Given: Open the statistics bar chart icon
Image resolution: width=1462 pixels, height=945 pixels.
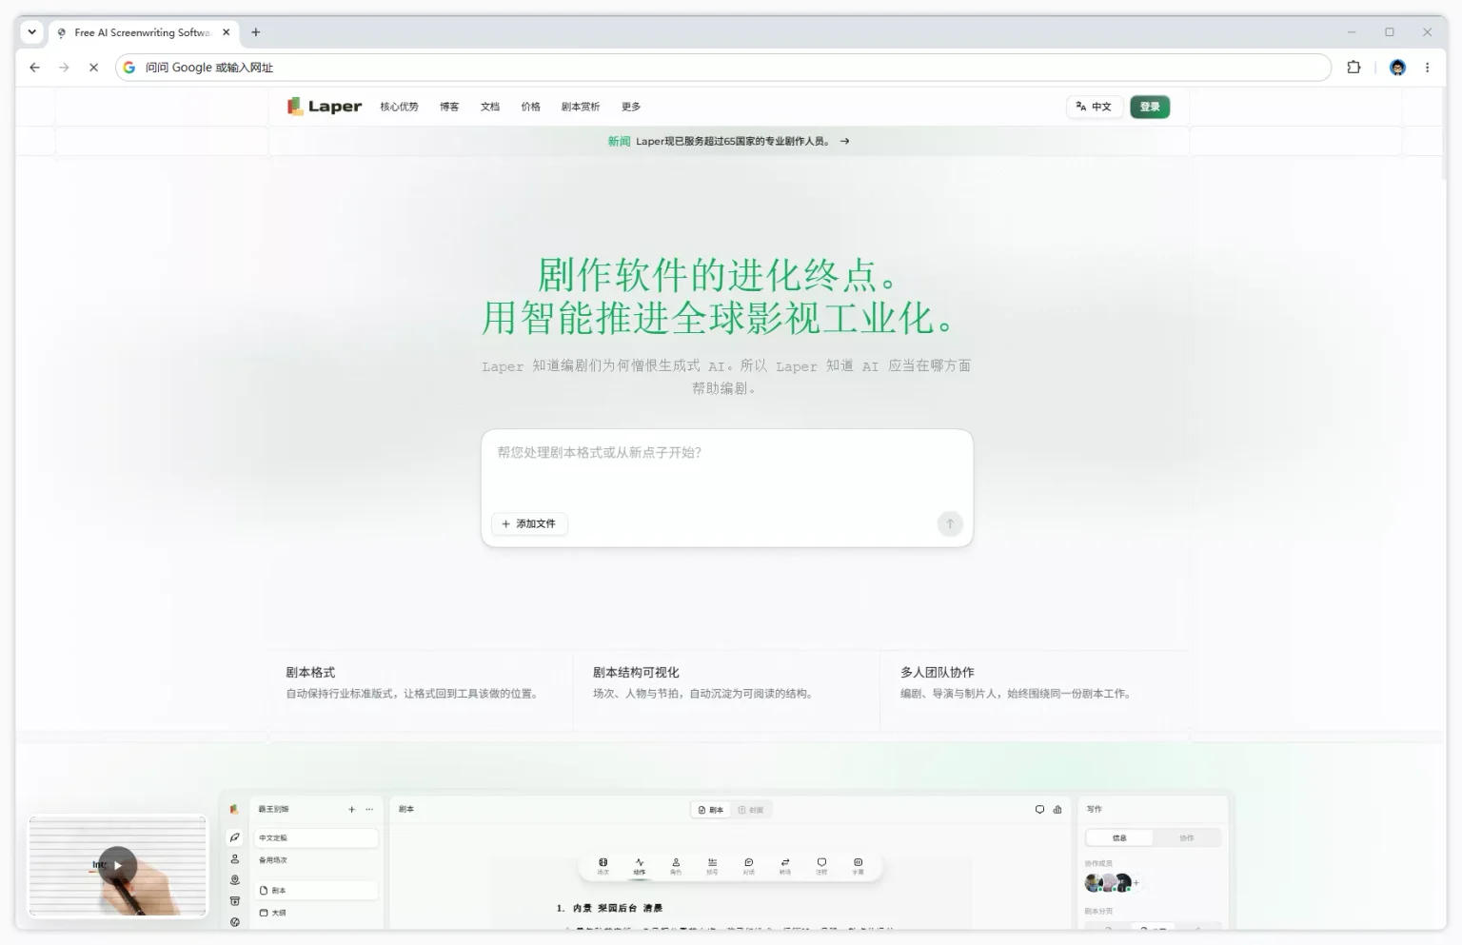Looking at the screenshot, I should [x=1057, y=810].
